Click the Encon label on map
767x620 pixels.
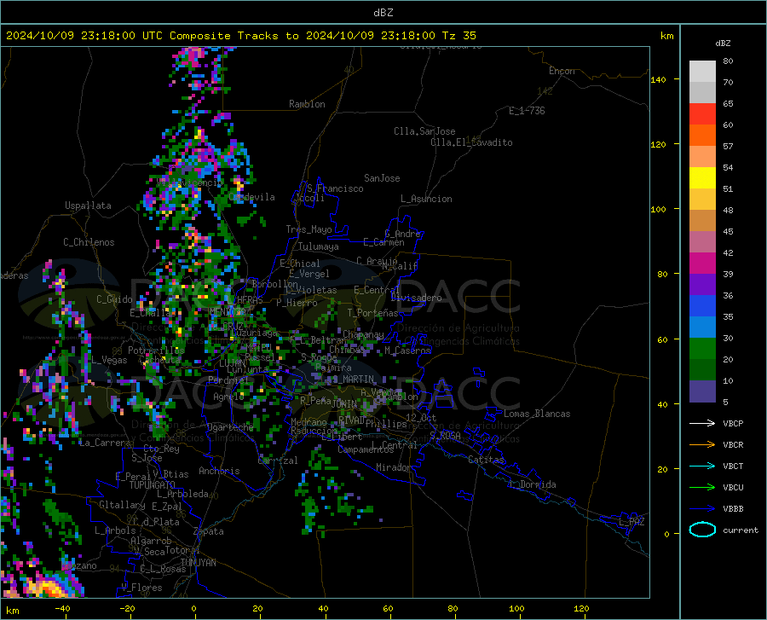coord(562,71)
